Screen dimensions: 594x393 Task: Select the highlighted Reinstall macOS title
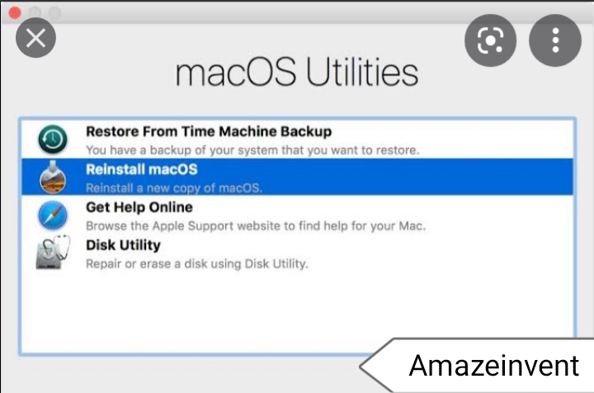tap(142, 169)
